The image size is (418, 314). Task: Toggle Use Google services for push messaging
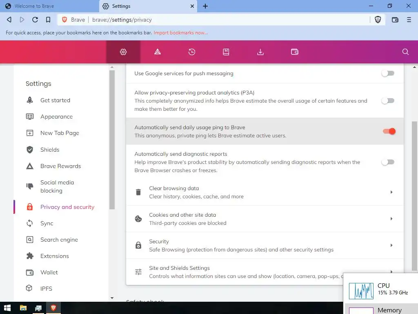click(388, 74)
